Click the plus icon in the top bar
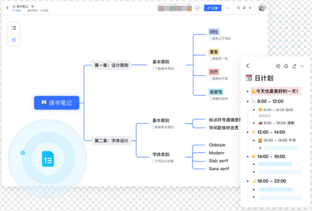The width and height of the screenshot is (312, 211). [250, 8]
